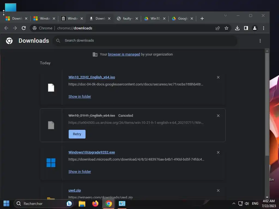Screen dimensions: 279x209
Task: Remove Windows10Upgrade9252.exe from the list
Action: 218,152
